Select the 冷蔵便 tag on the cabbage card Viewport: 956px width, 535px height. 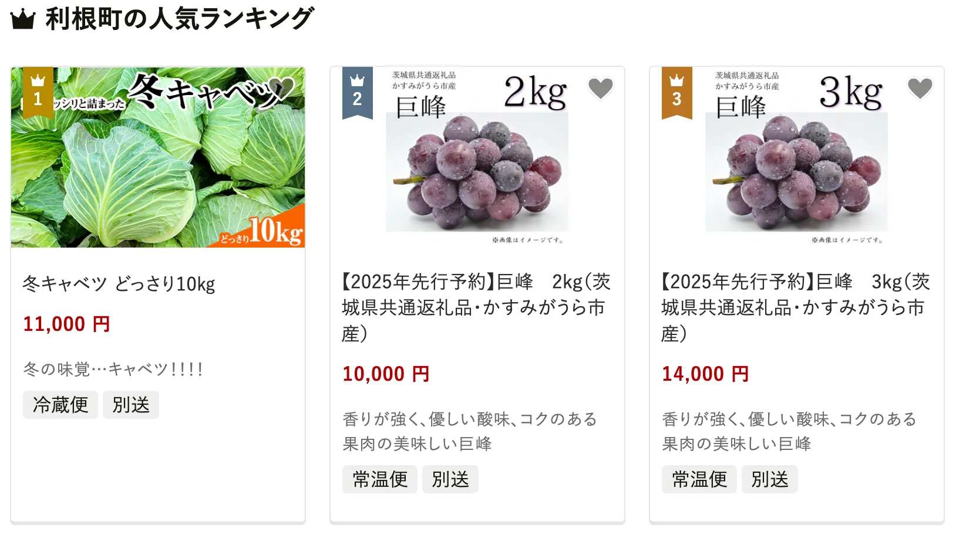(x=60, y=405)
